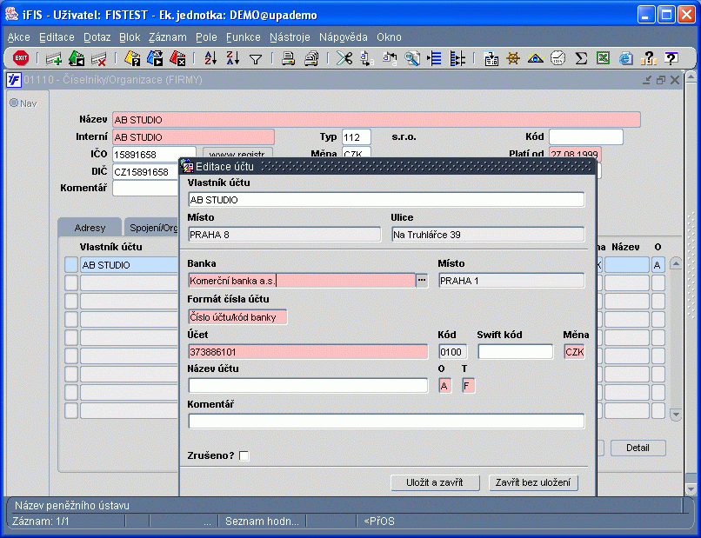Click the list scroll down arrow
701x538 pixels.
click(676, 414)
